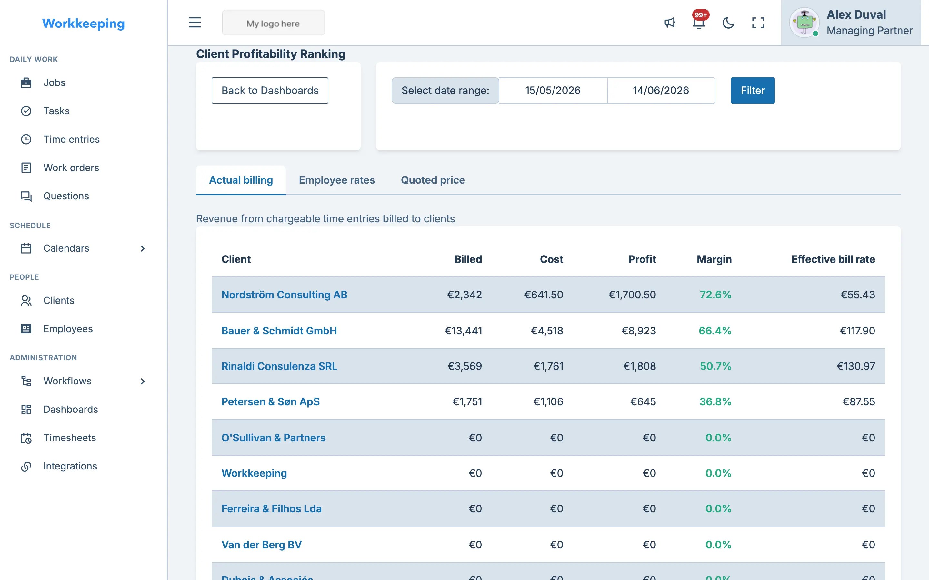Screen dimensions: 929x580
Task: Open Rinaldi Consulenza SRL client link
Action: [x=279, y=366]
